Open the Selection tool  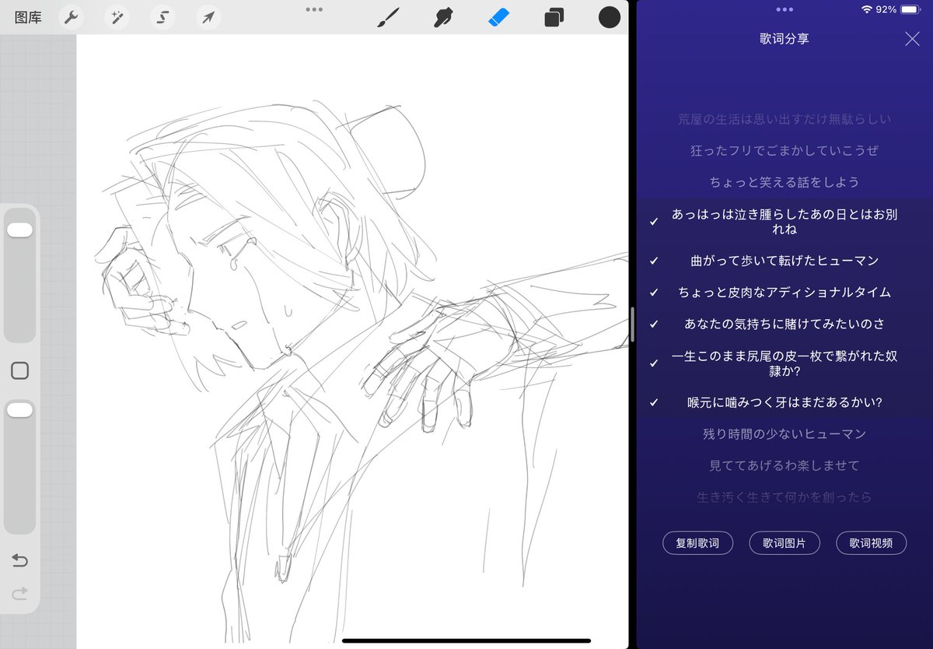pos(162,16)
